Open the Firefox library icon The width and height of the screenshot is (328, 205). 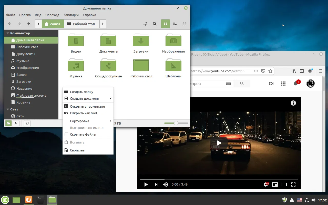point(293,71)
